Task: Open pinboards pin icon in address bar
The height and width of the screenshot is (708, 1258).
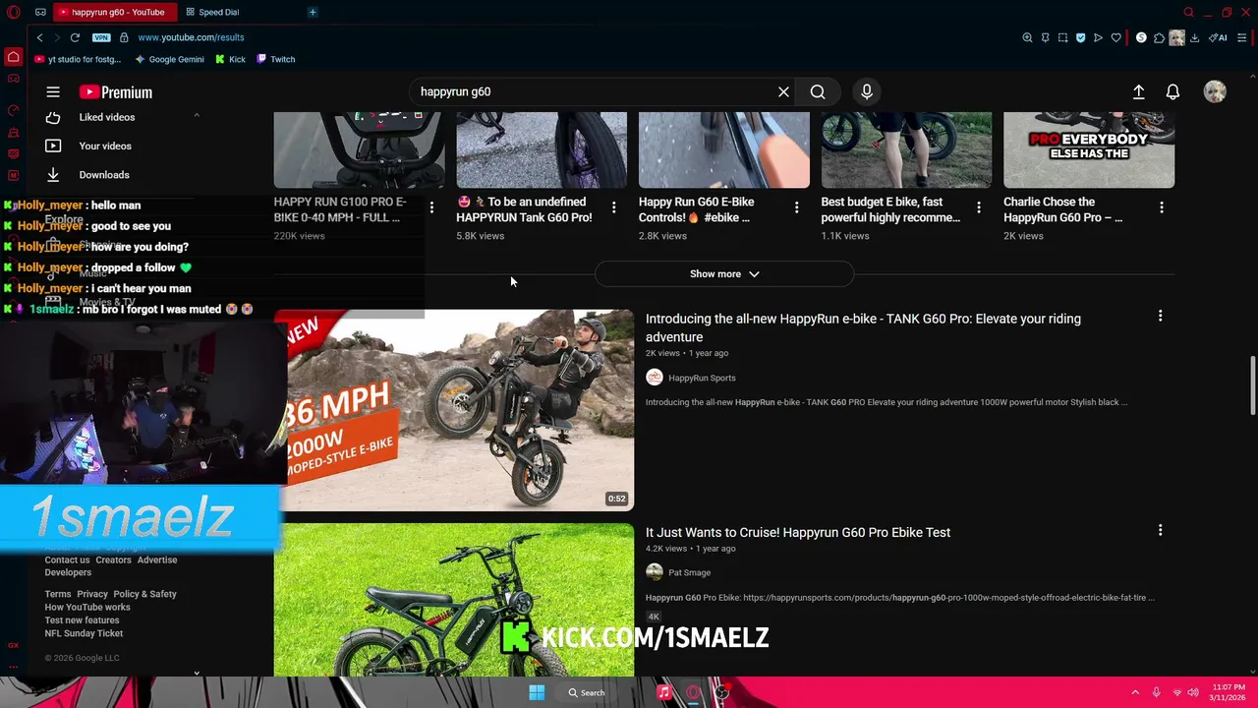Action: tap(1045, 37)
